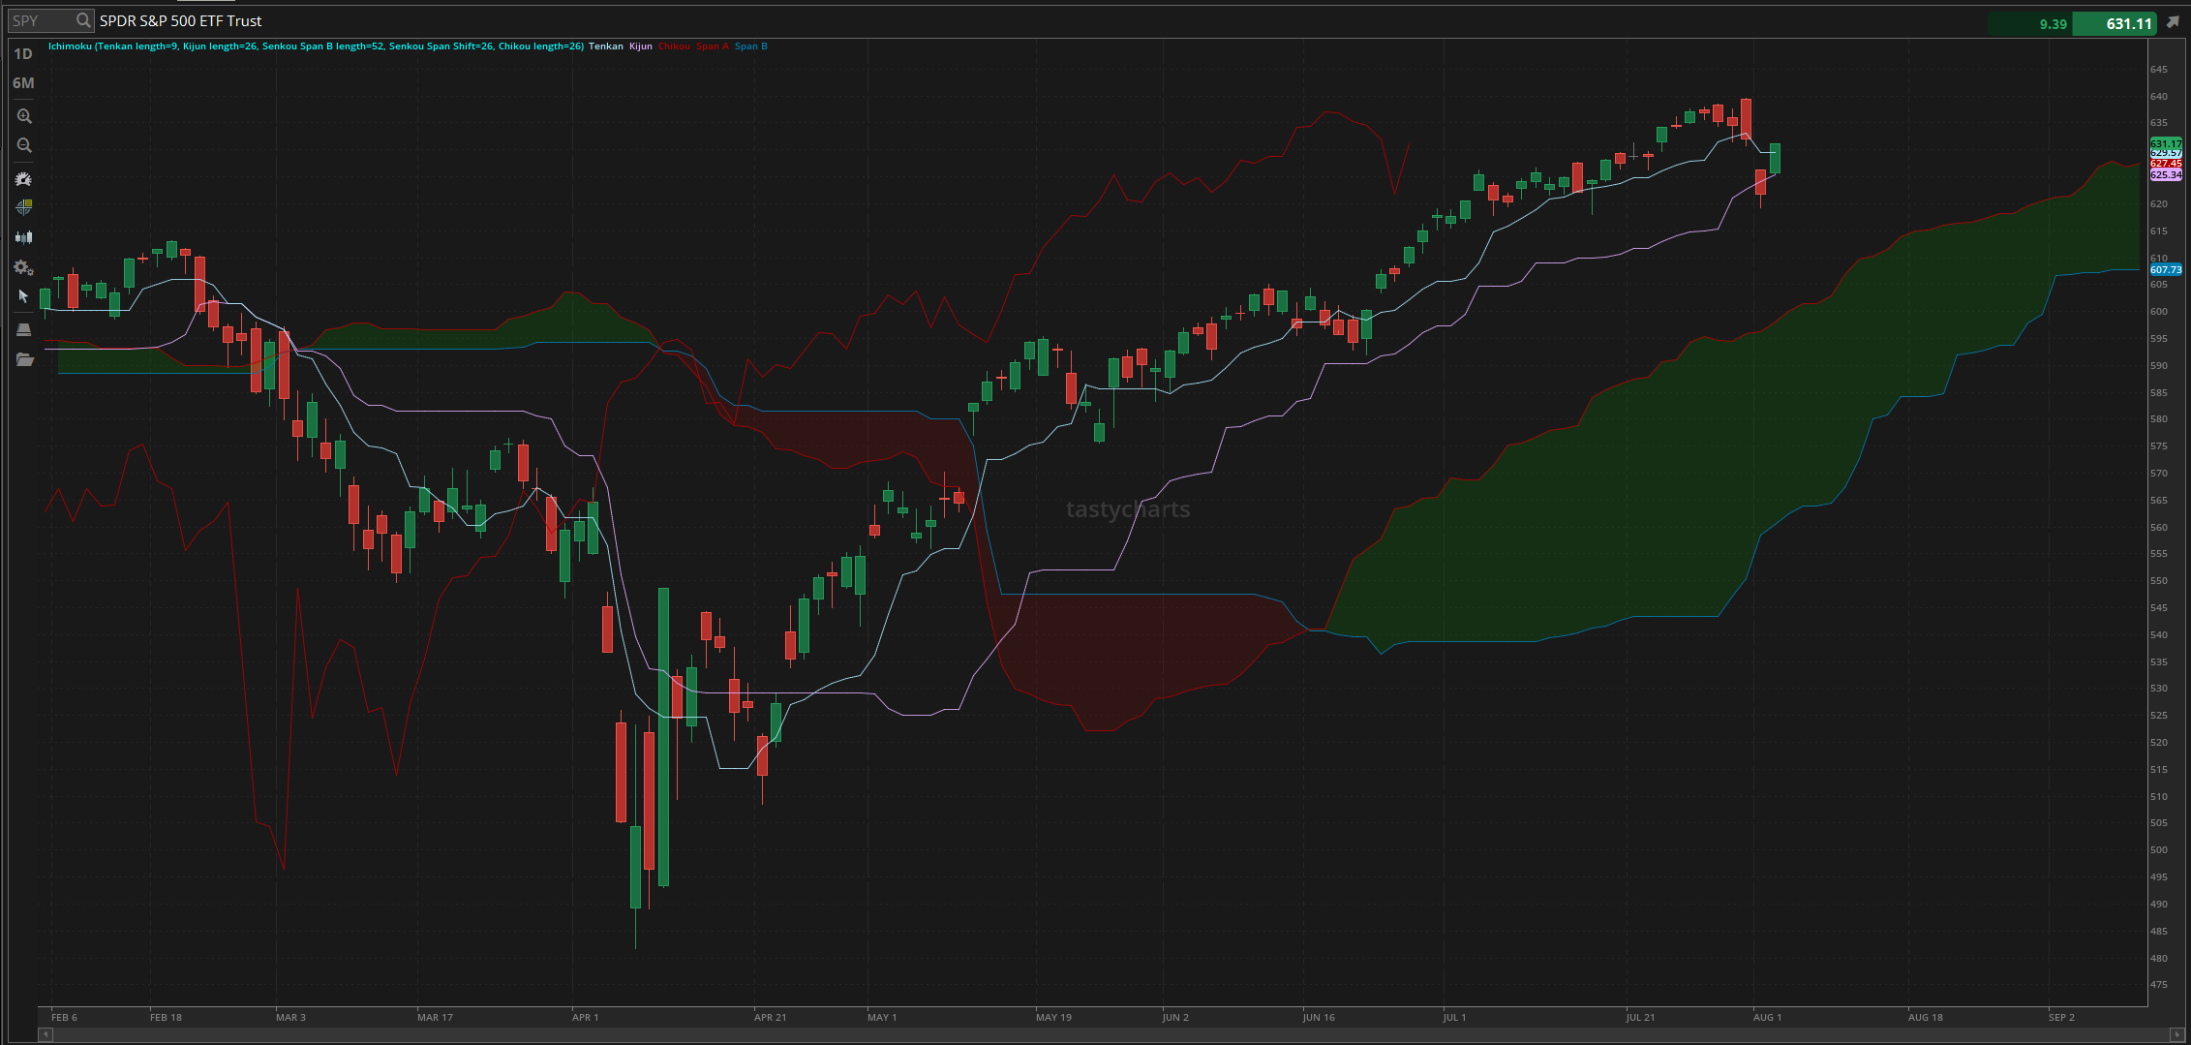The image size is (2191, 1045).
Task: Click the 9.39 price change value
Action: coord(2053,24)
